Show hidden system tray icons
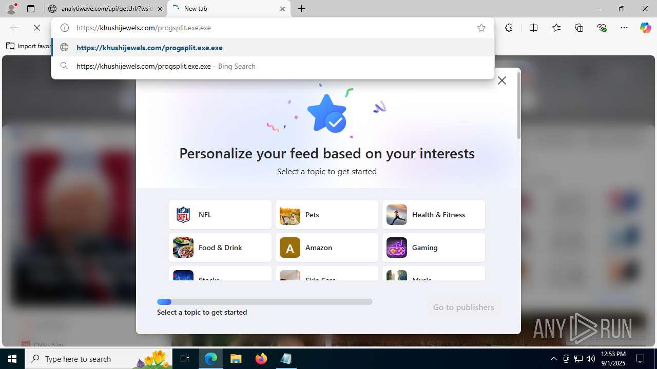 553,359
